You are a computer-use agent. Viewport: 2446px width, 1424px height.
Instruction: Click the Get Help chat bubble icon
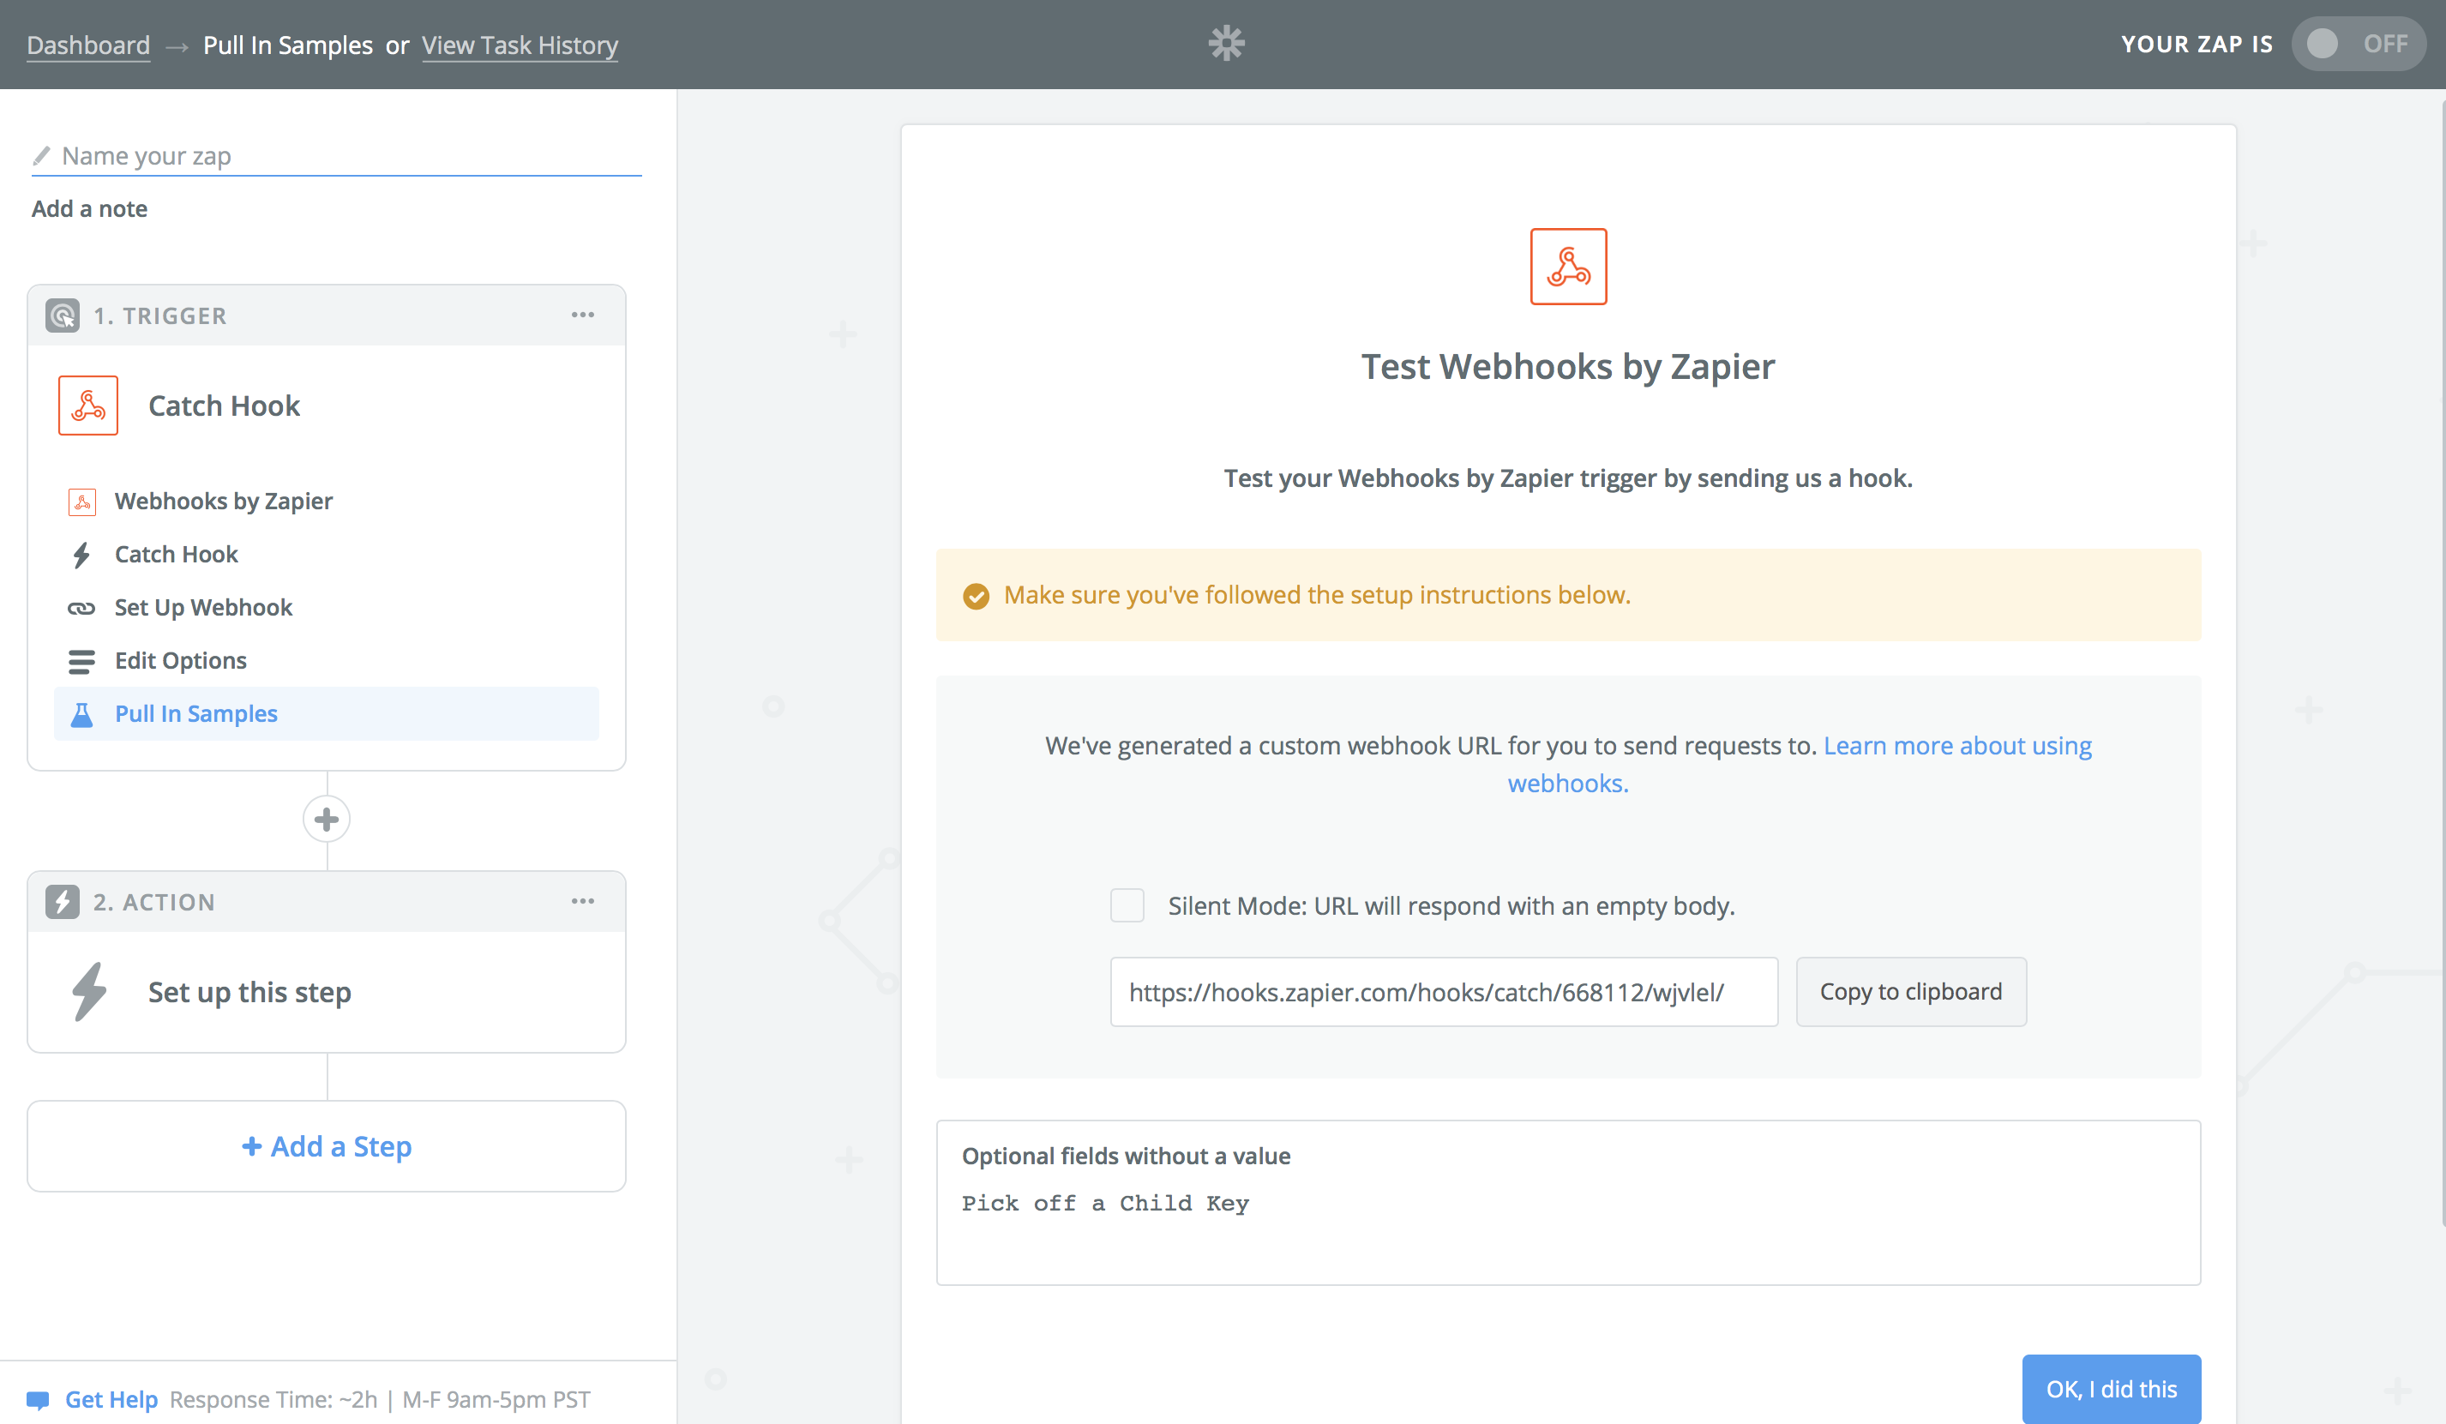[x=38, y=1400]
